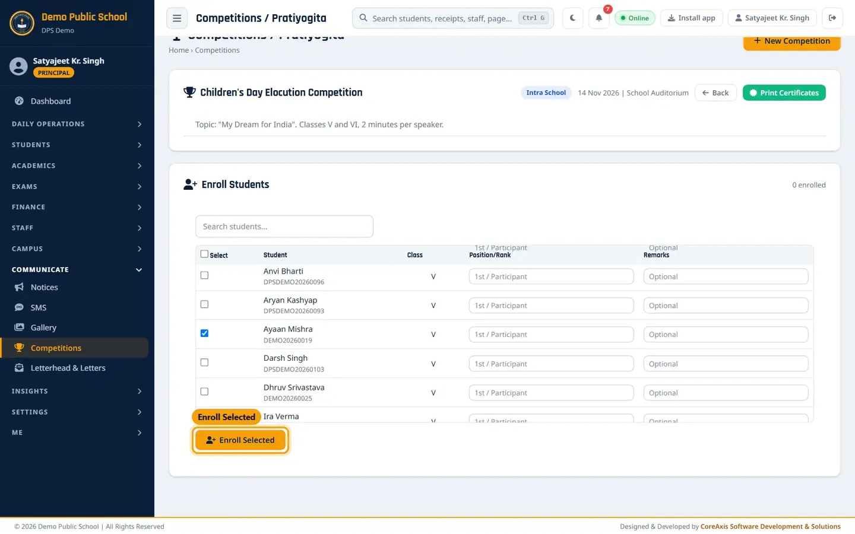
Task: Tick the Select all checkbox in table header
Action: (204, 254)
